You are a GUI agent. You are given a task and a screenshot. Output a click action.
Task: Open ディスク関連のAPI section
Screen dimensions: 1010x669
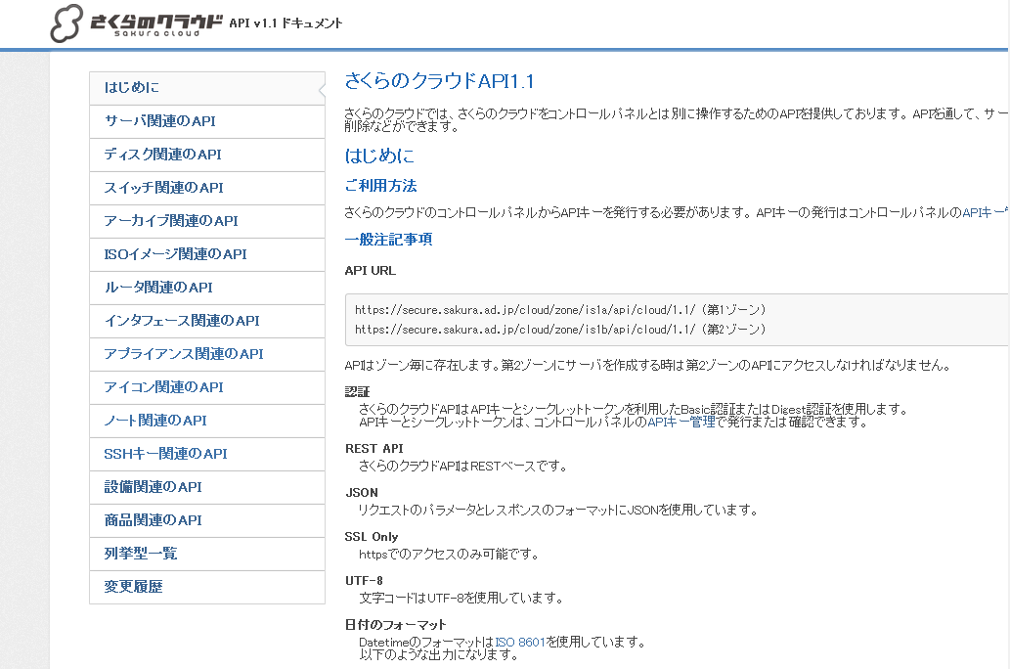coord(162,155)
